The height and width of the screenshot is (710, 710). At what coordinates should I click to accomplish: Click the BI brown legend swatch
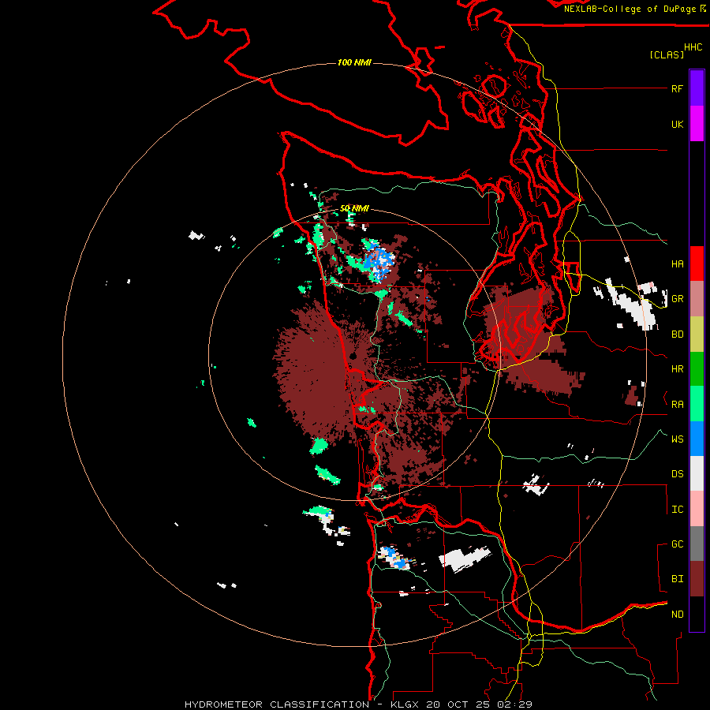(697, 579)
